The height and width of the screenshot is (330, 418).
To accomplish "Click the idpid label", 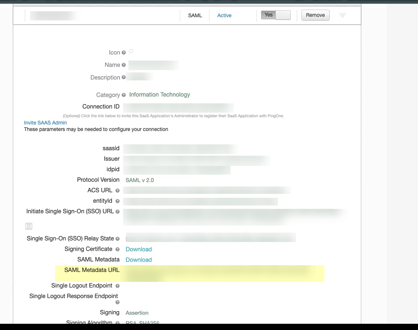I will tap(113, 169).
